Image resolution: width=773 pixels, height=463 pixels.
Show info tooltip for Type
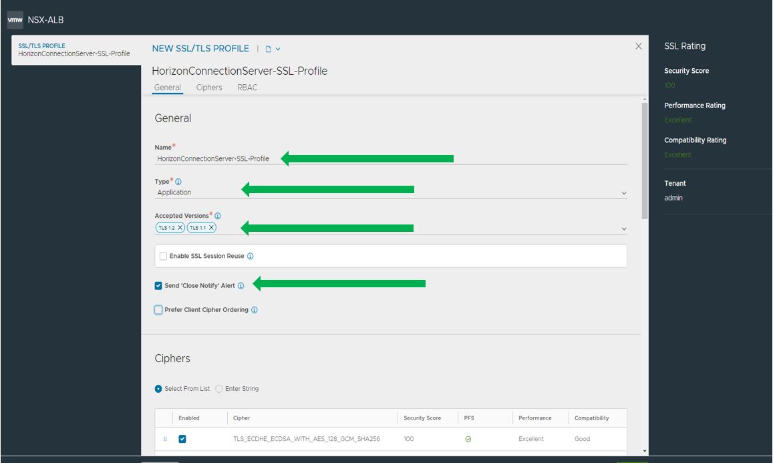(178, 182)
